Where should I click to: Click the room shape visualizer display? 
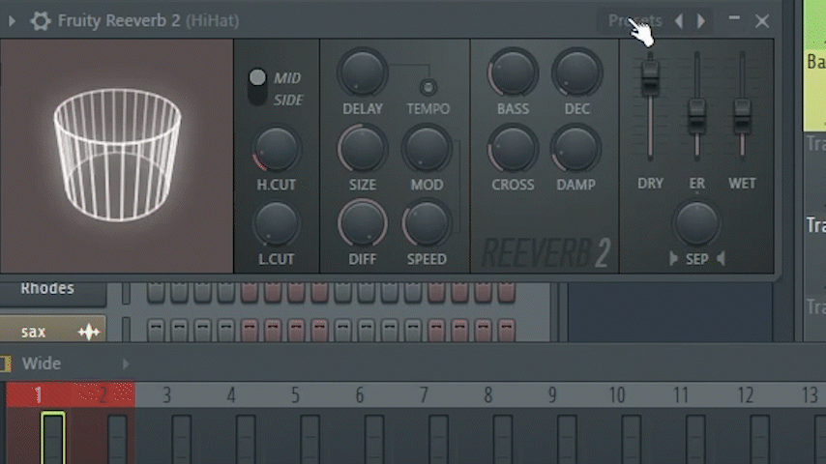point(117,156)
